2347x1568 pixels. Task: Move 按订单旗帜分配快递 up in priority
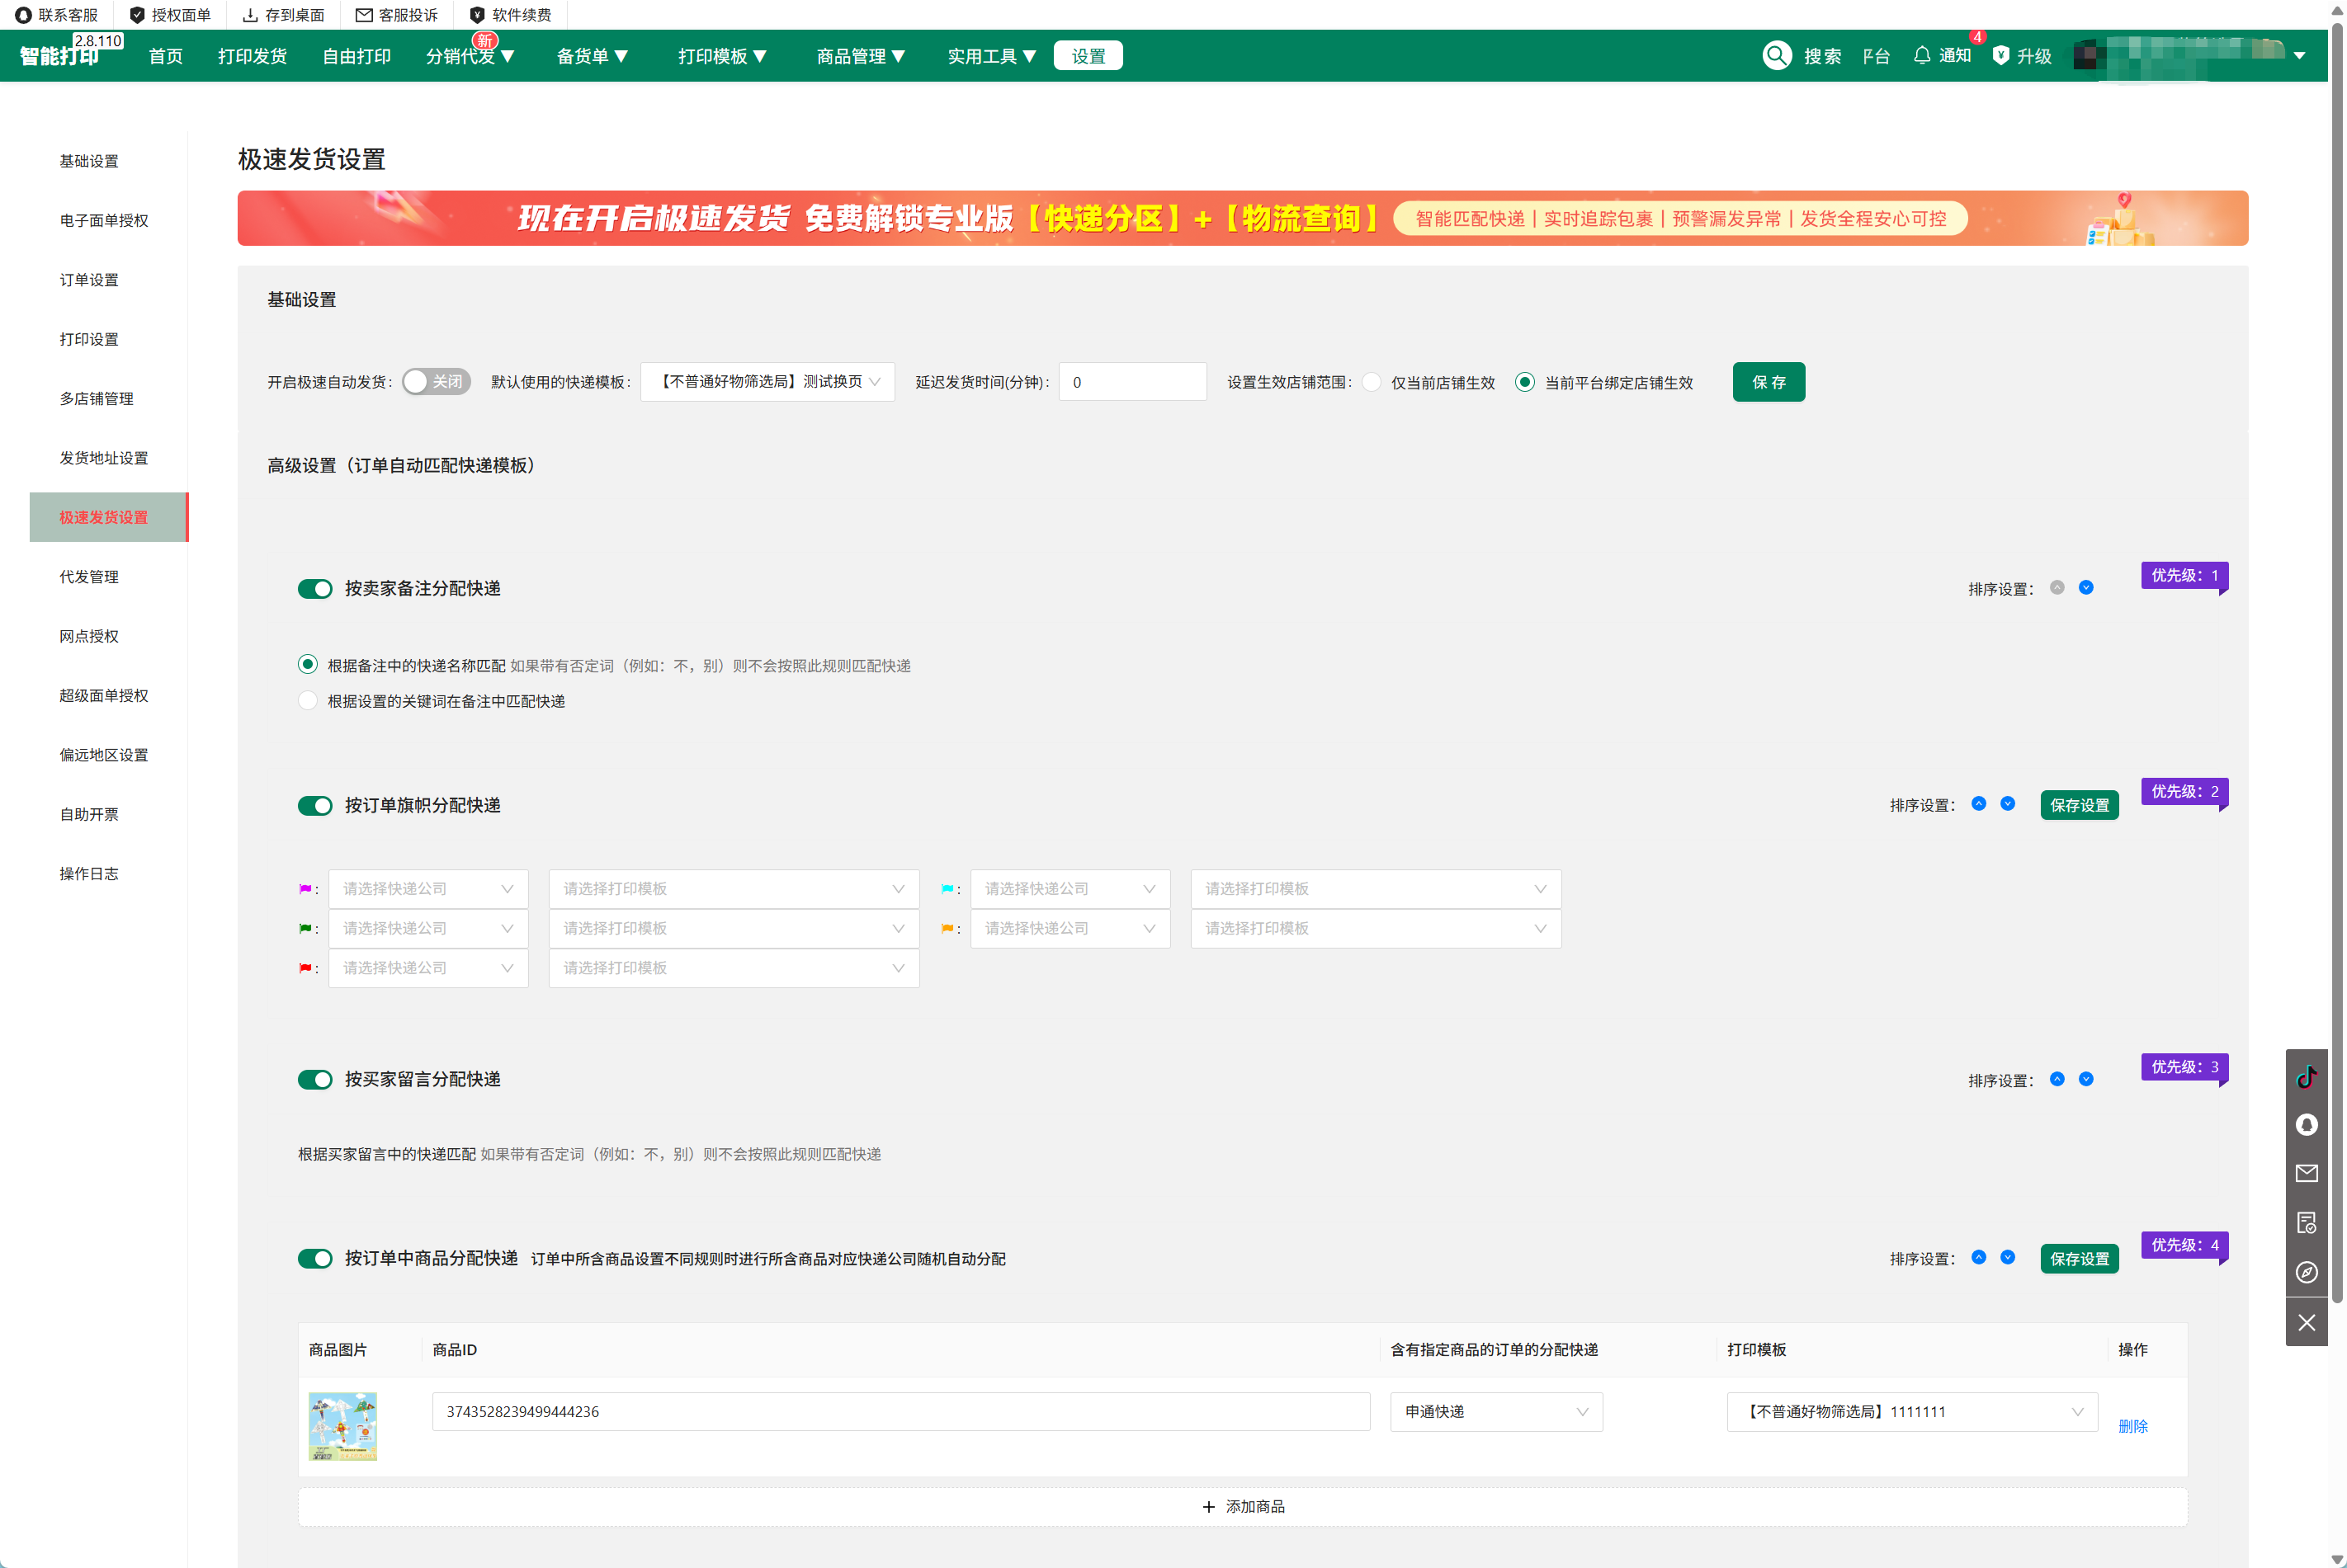[x=1979, y=804]
